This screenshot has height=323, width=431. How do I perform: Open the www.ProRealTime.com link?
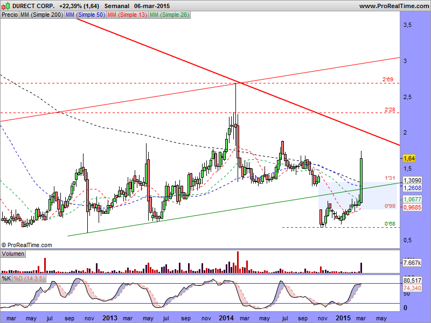(394, 6)
